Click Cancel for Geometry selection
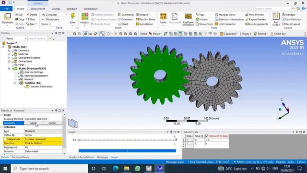This screenshot has width=307, height=173. 52,123
